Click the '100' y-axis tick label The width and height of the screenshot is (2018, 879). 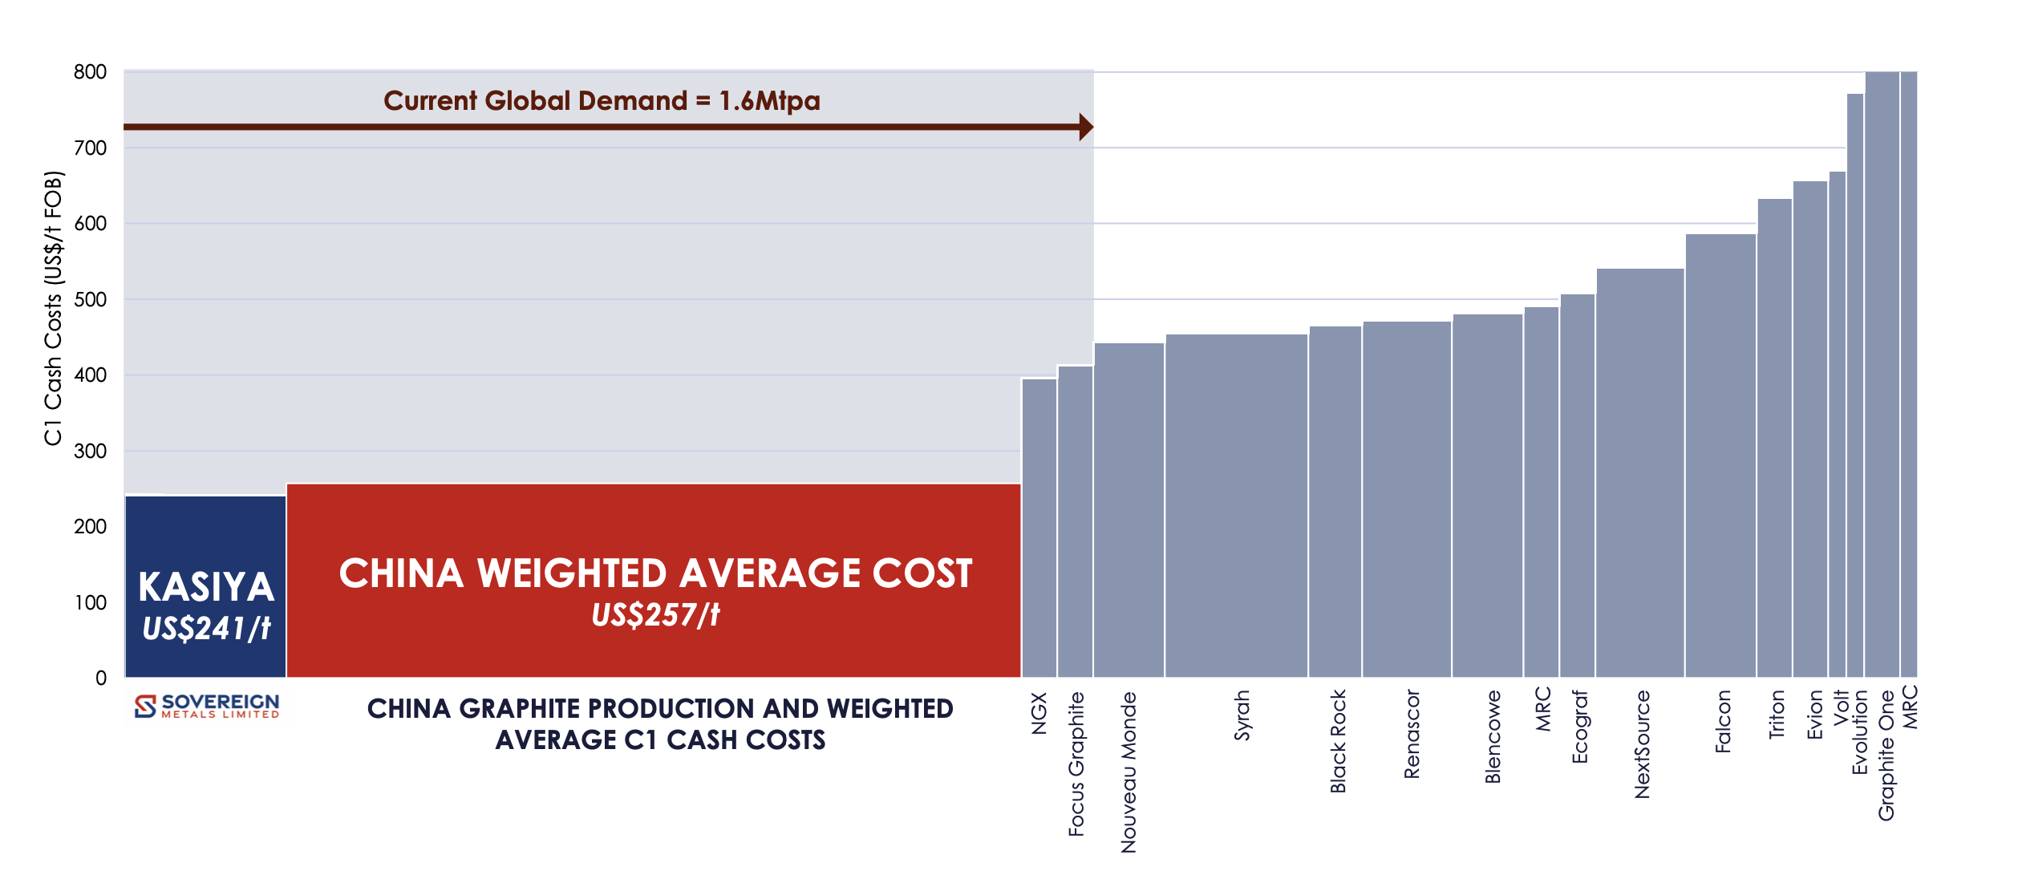[90, 602]
